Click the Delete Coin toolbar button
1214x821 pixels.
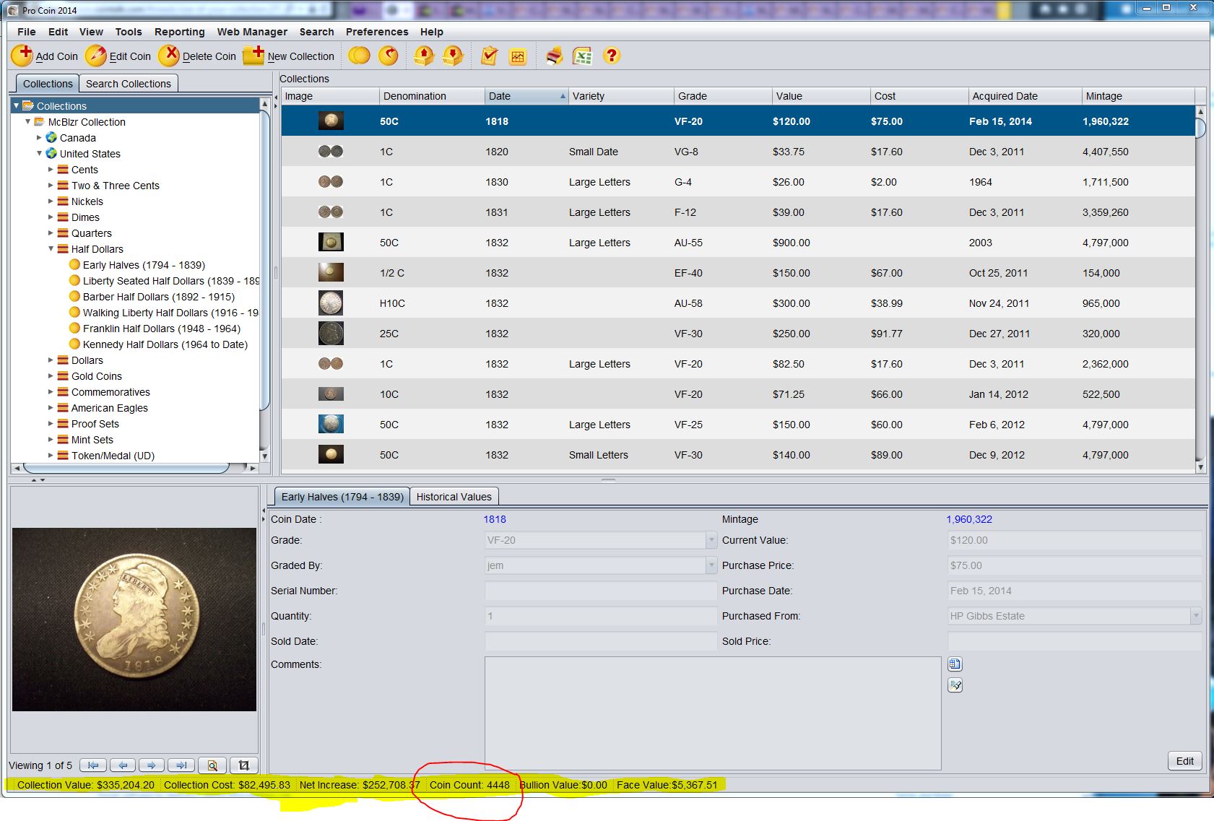pos(197,56)
